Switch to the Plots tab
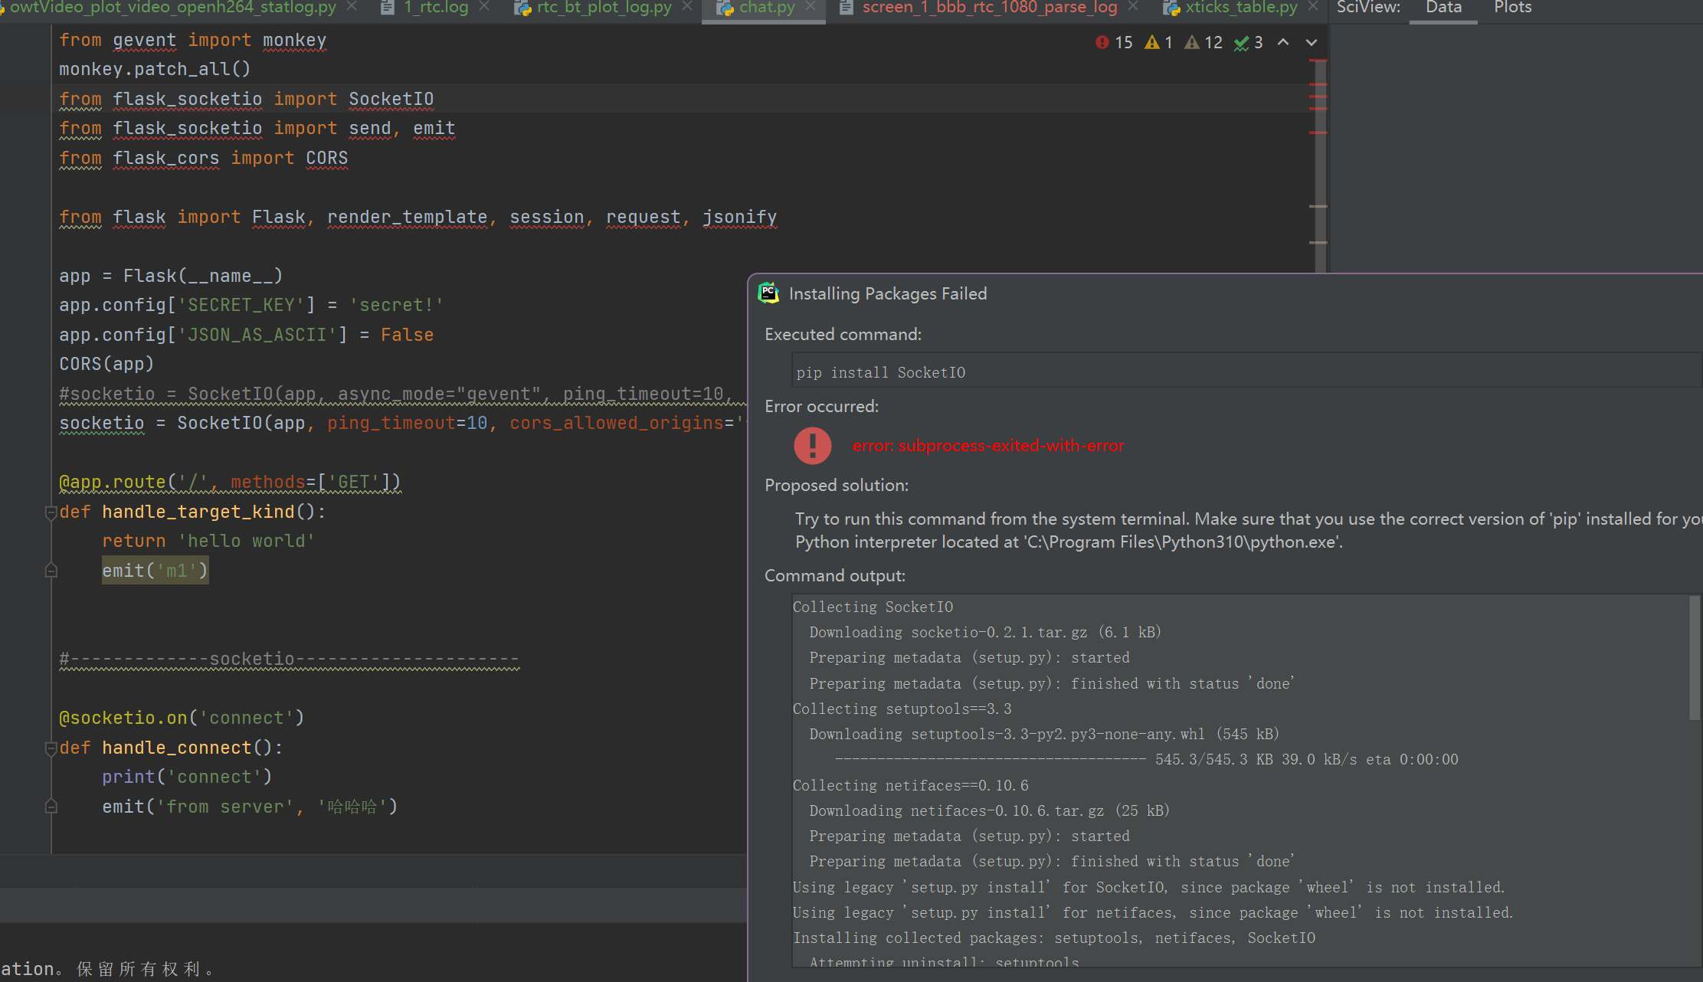 point(1511,8)
